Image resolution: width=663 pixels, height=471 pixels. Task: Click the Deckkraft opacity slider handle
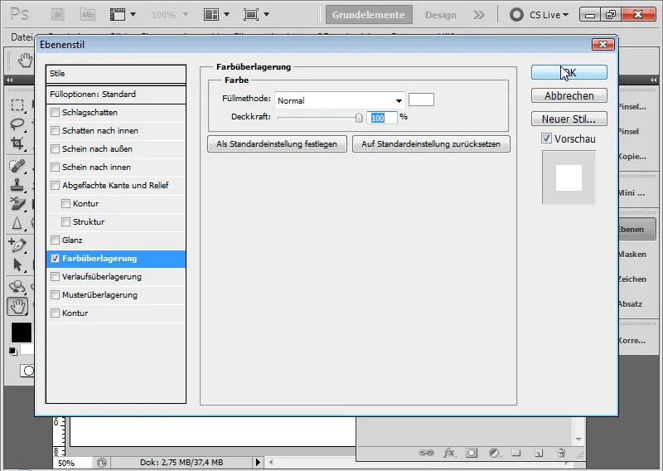(x=359, y=118)
